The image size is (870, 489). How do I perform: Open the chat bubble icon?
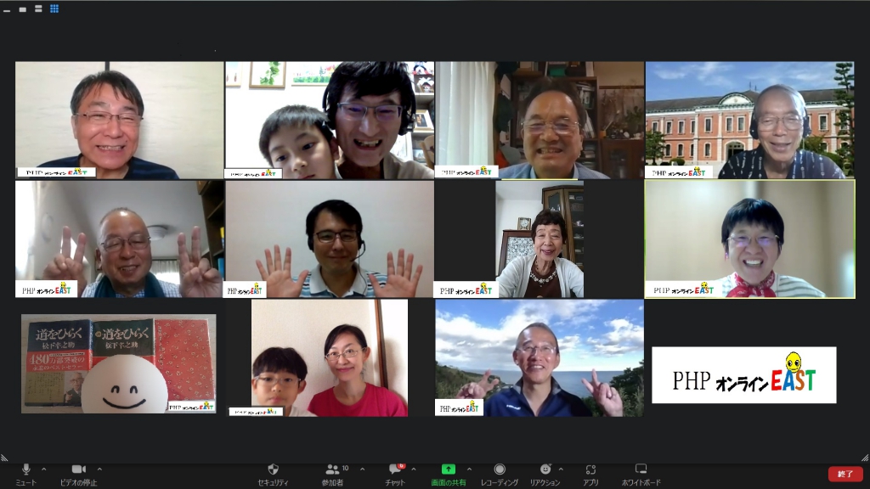[394, 469]
